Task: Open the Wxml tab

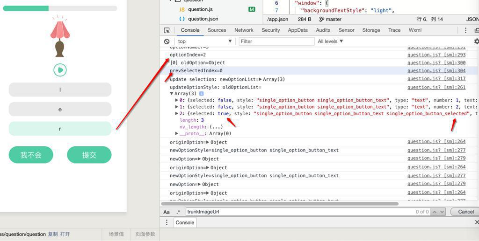Action: click(415, 30)
